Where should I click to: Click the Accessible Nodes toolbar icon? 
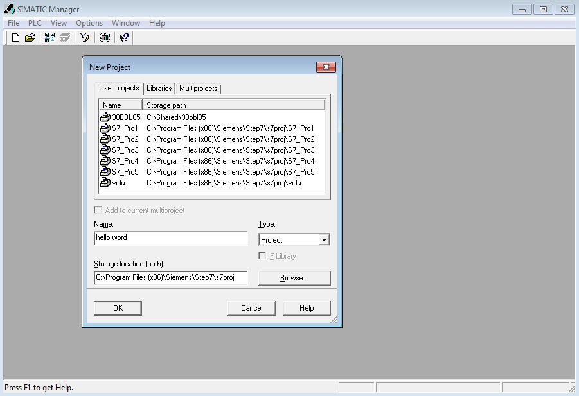coord(49,38)
